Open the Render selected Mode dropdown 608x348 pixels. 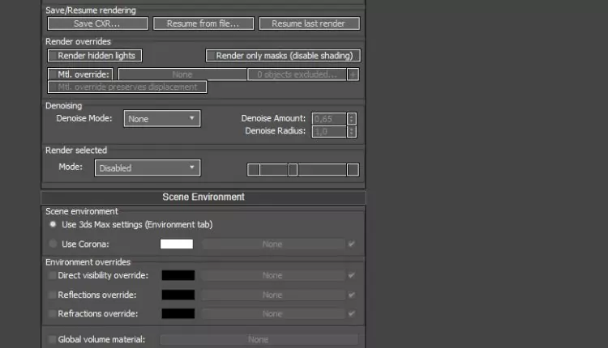pos(147,168)
